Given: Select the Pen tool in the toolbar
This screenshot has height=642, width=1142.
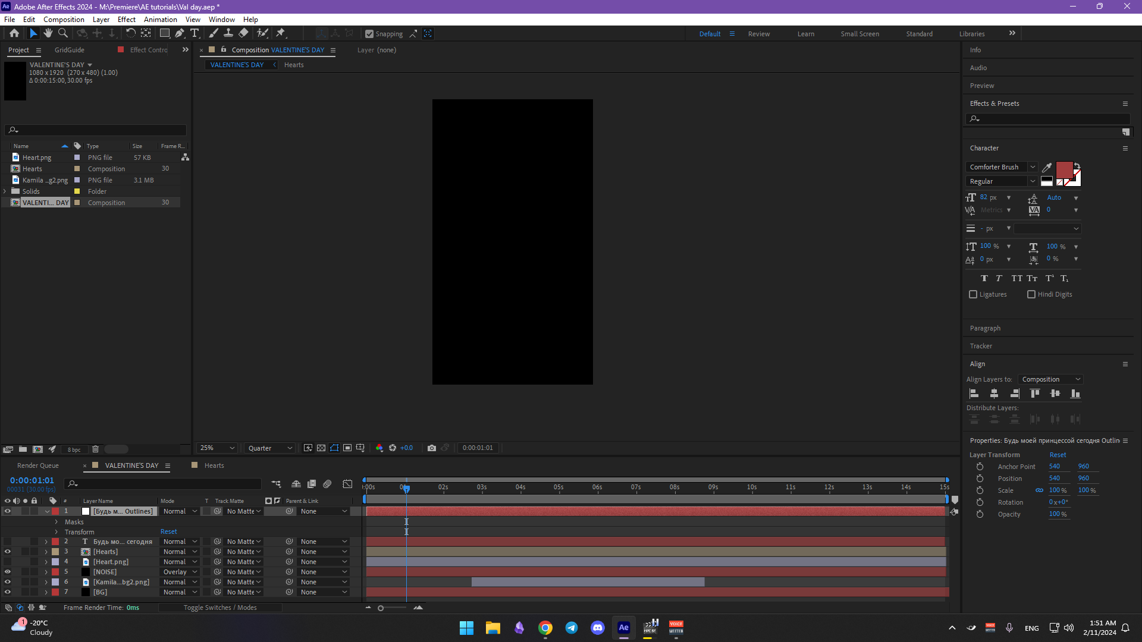Looking at the screenshot, I should (180, 33).
